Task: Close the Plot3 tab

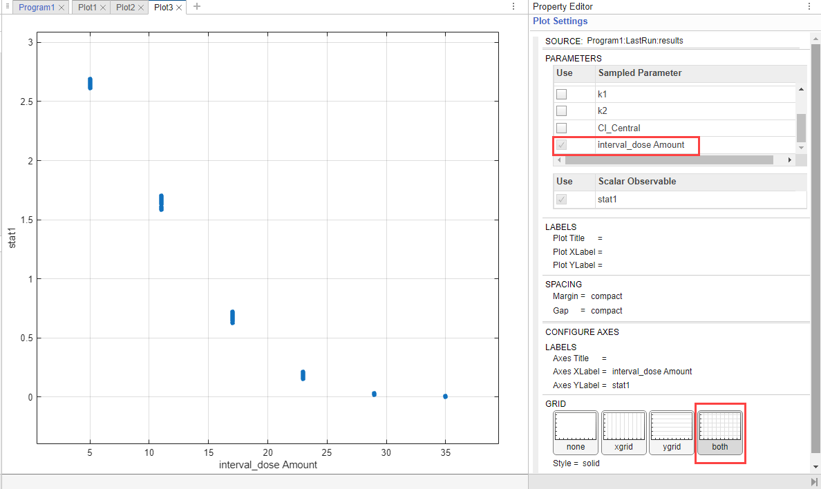Action: point(179,8)
